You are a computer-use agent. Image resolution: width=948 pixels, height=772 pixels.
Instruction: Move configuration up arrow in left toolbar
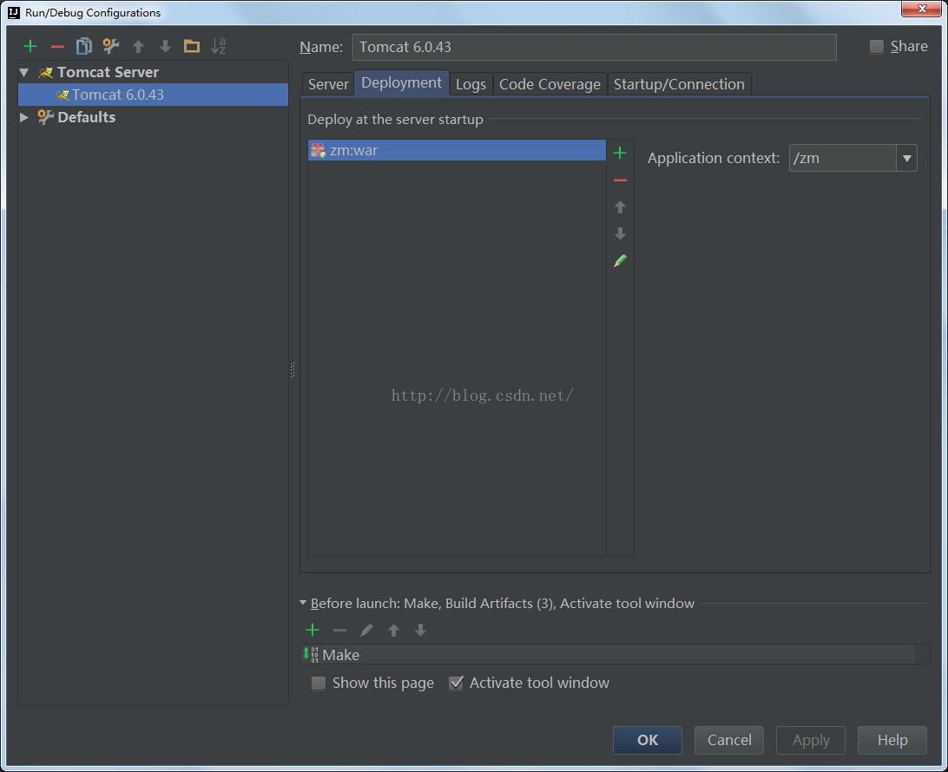click(138, 47)
